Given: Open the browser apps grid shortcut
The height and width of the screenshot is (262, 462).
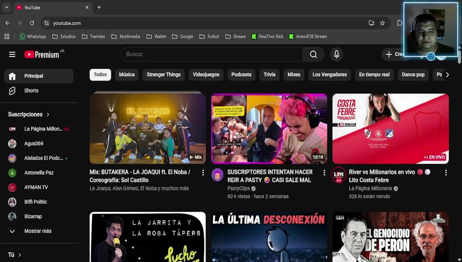Looking at the screenshot, I should [7, 36].
